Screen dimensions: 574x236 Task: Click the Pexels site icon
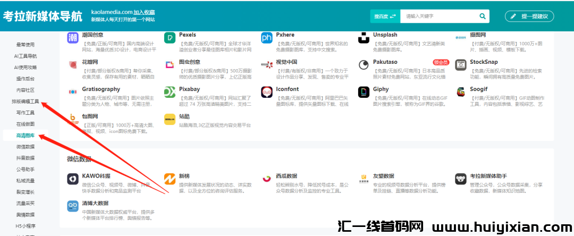point(170,37)
